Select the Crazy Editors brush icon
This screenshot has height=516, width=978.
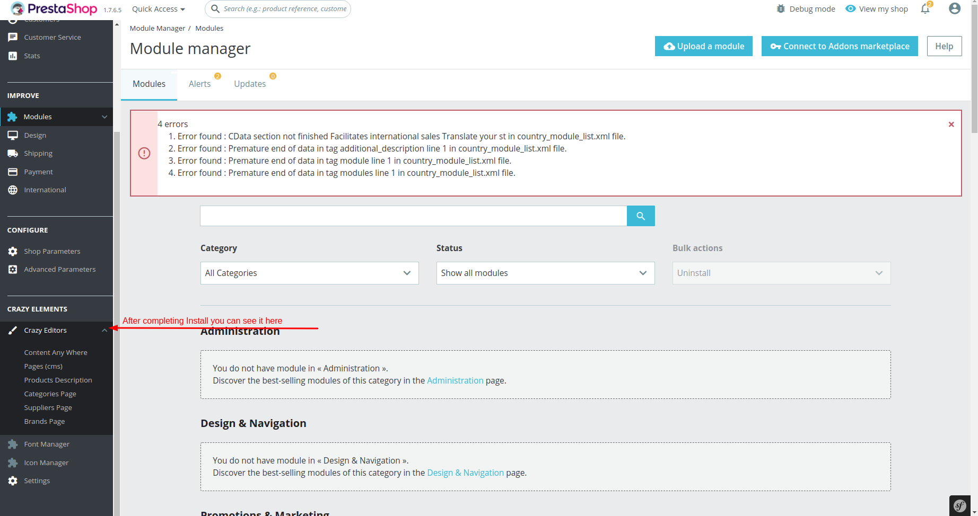[13, 330]
